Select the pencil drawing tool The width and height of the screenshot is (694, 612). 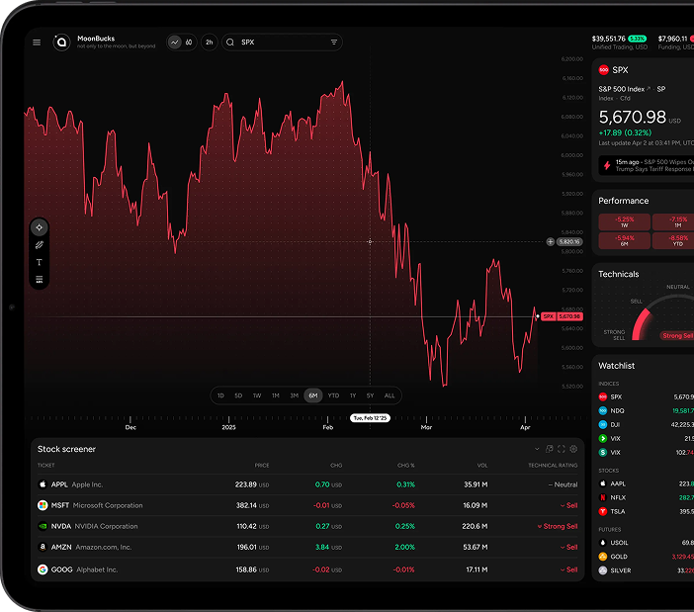click(x=39, y=245)
